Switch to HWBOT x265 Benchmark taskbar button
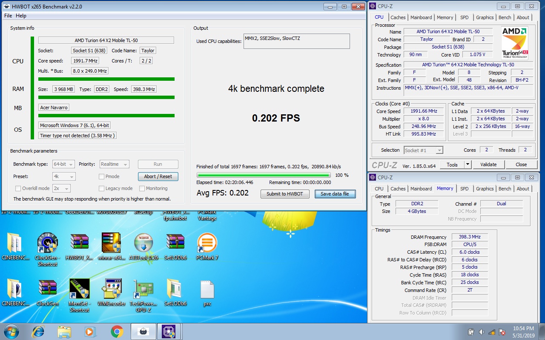 coord(143,331)
